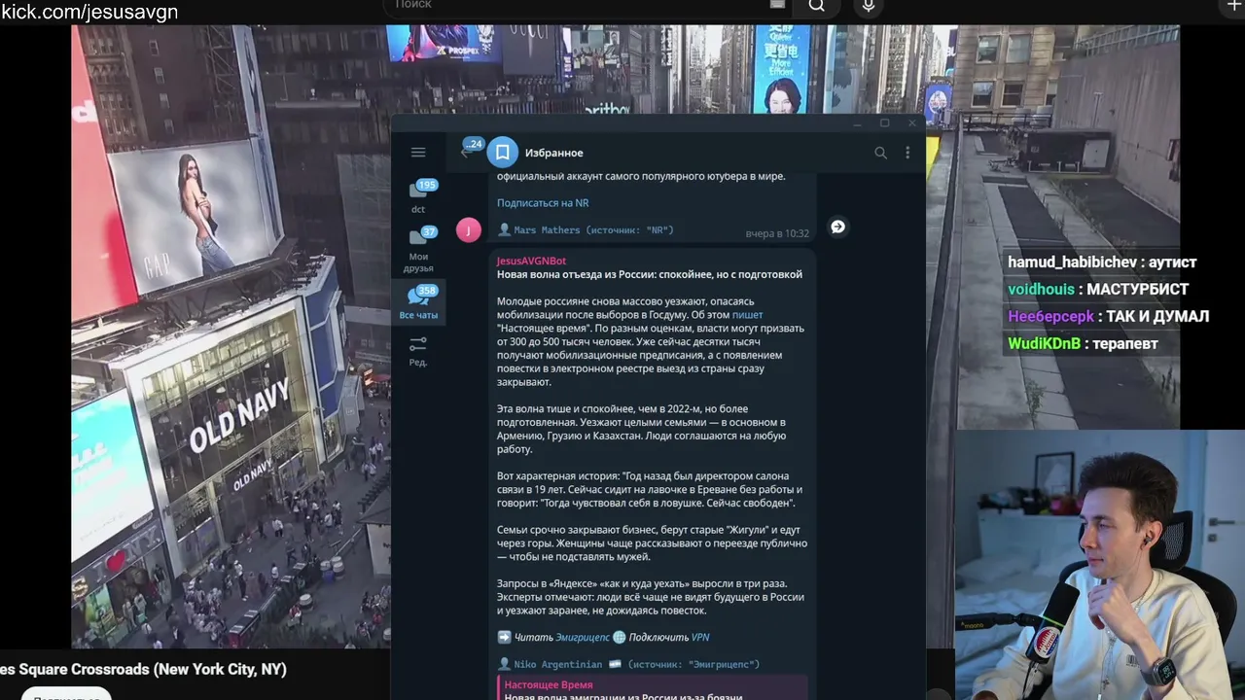Click the Избранное chat title
The image size is (1245, 700).
pos(554,153)
